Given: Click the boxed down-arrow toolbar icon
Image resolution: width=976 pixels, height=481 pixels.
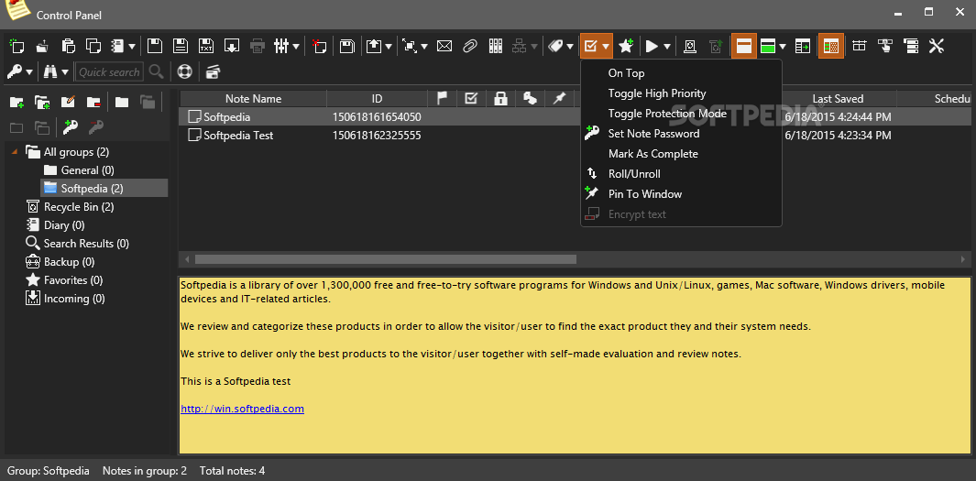Looking at the screenshot, I should (232, 46).
